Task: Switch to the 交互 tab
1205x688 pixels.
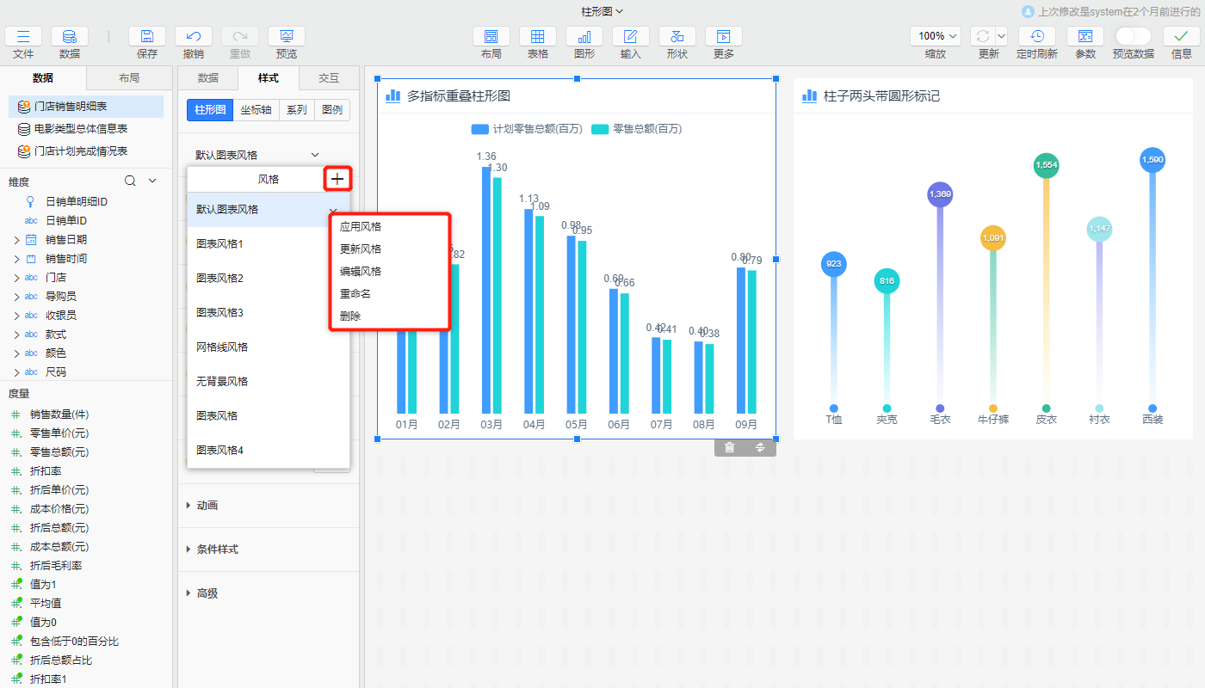Action: (x=329, y=78)
